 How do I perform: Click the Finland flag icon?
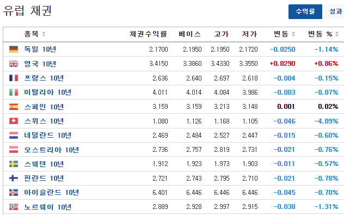[x=14, y=178]
